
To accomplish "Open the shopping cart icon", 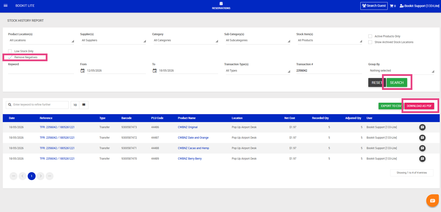I will 392,6.
